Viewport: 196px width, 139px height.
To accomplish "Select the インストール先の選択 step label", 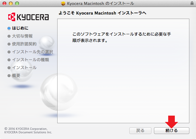I will 32,52.
